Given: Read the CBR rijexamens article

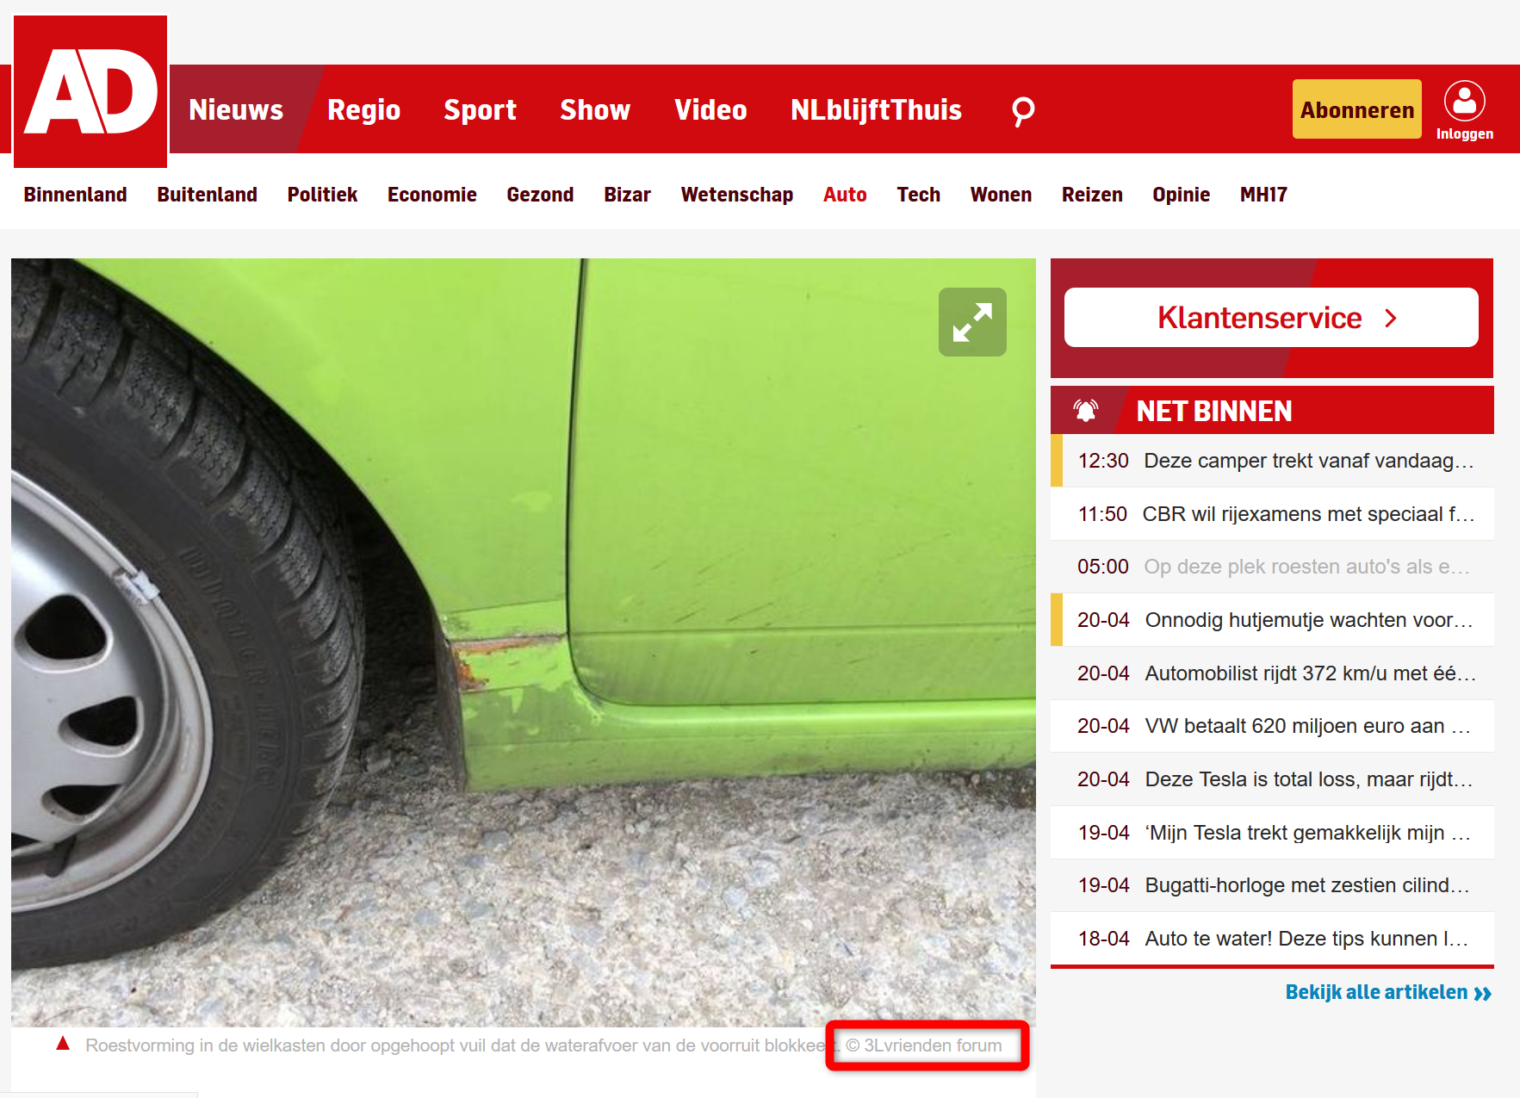Looking at the screenshot, I should pos(1275,514).
